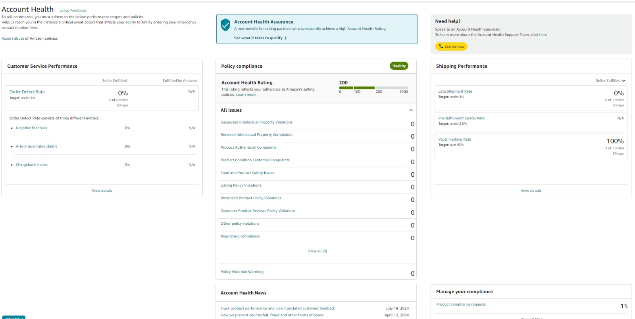Screen dimensions: 635x319
Task: Click the Feedback tab at bottom left
Action: pyautogui.click(x=14, y=317)
